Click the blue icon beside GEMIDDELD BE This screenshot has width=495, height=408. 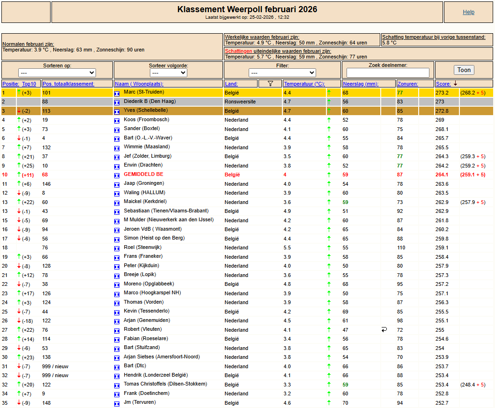click(x=117, y=175)
